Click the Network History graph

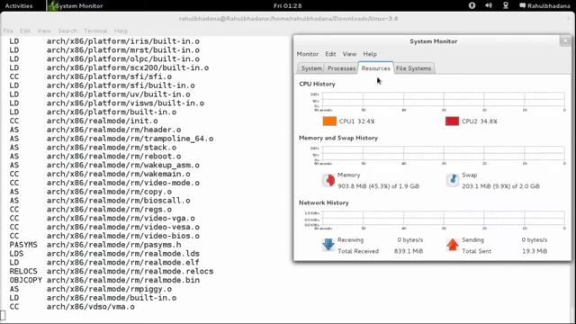click(443, 219)
